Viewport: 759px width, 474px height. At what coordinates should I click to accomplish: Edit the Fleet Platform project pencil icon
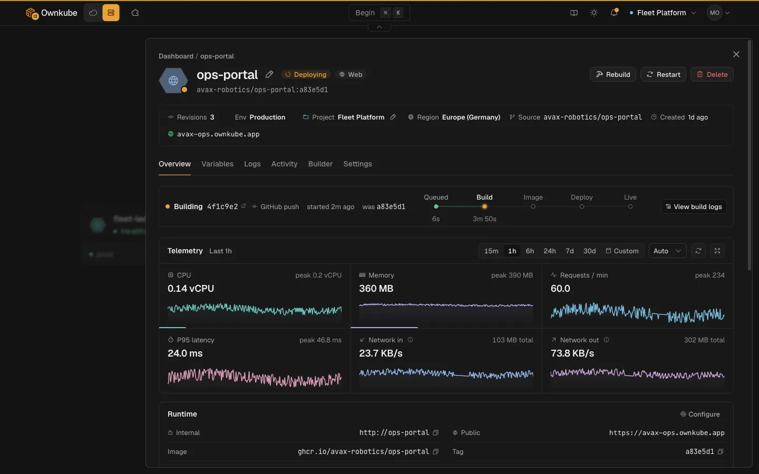(x=393, y=117)
